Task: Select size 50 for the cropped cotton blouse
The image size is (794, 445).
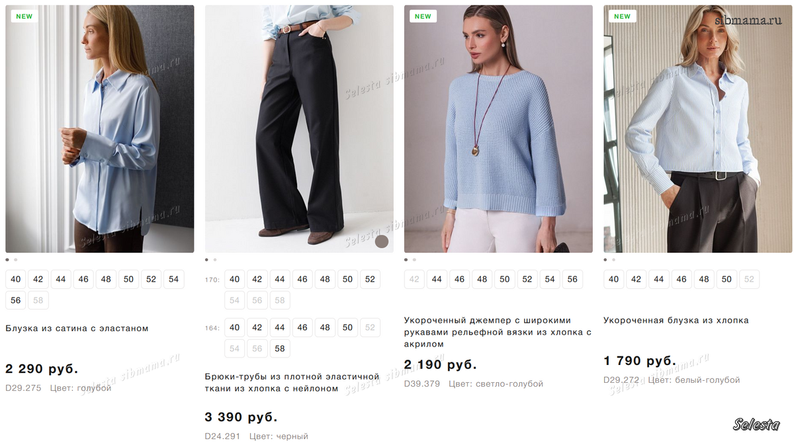Action: 727,279
